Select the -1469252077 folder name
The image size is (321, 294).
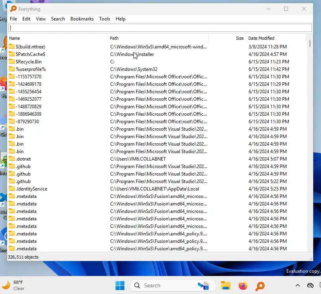[28, 99]
